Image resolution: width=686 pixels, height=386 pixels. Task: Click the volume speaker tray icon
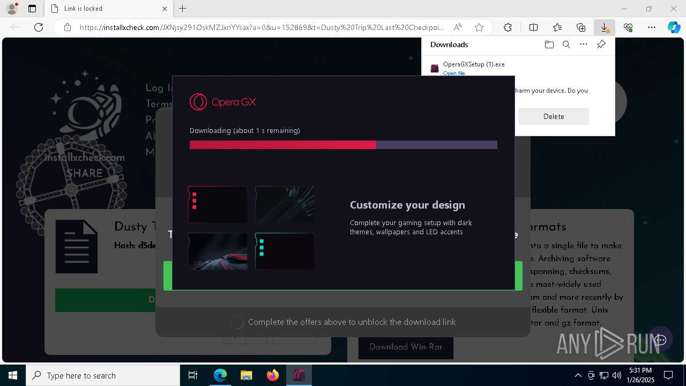click(x=617, y=375)
